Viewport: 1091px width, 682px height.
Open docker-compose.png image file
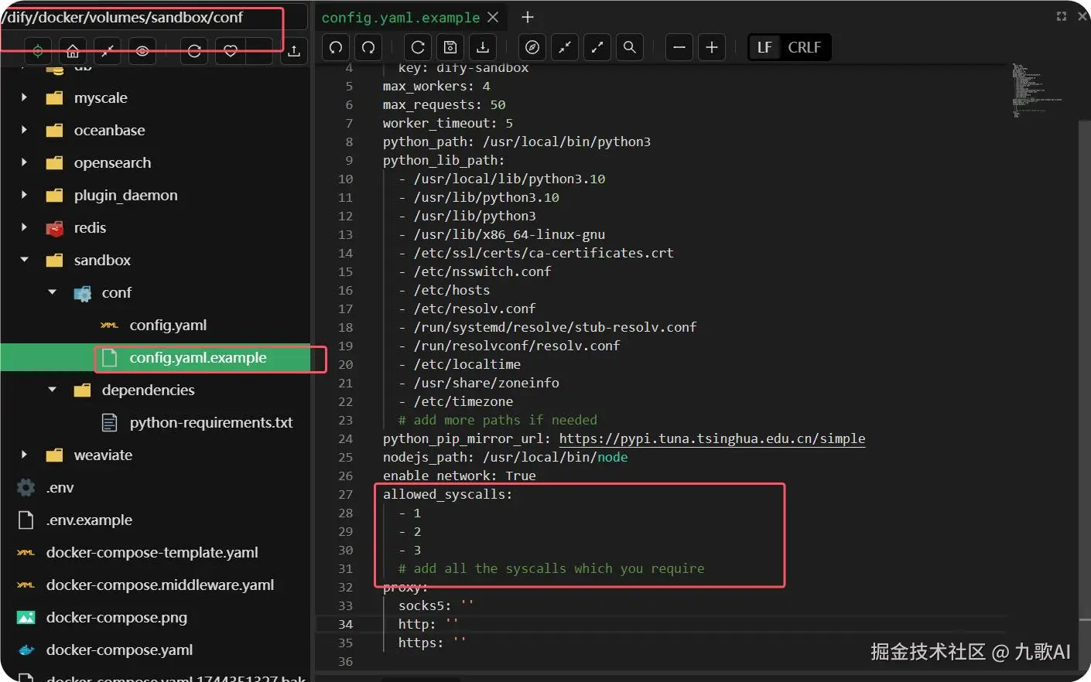(x=116, y=617)
